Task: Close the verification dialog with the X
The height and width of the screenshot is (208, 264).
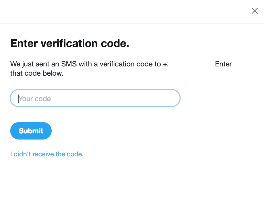Action: coord(255,11)
